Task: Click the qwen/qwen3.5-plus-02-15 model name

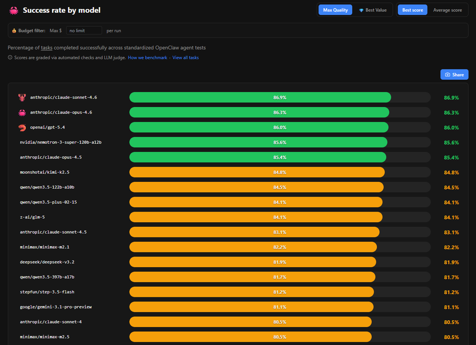Action: [48, 202]
